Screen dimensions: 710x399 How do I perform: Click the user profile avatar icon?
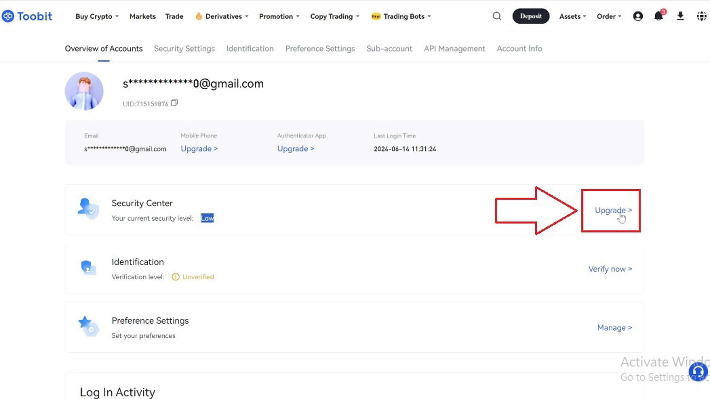(x=637, y=16)
